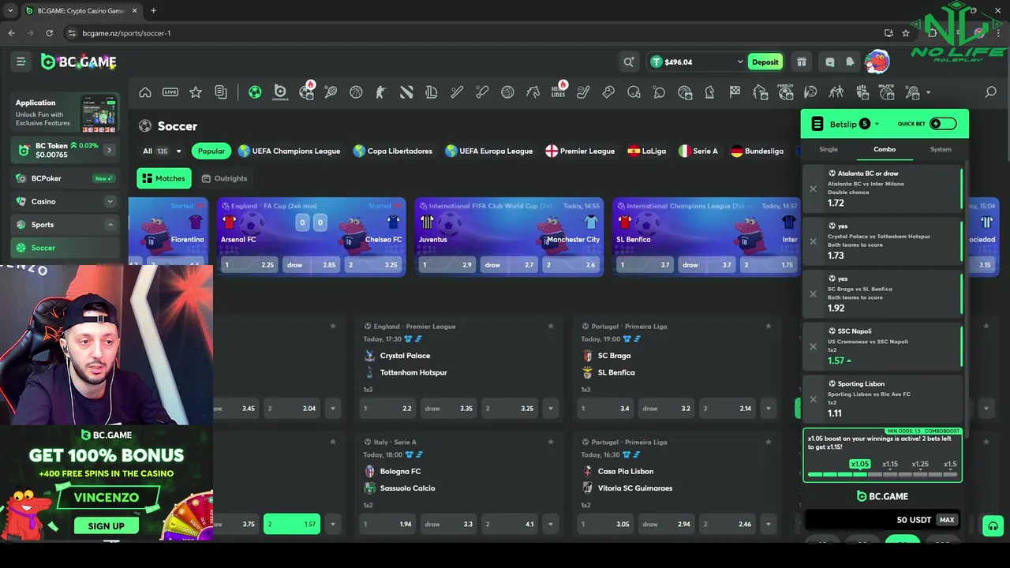Switch betslip to Single tab
Image resolution: width=1010 pixels, height=568 pixels.
coord(829,149)
